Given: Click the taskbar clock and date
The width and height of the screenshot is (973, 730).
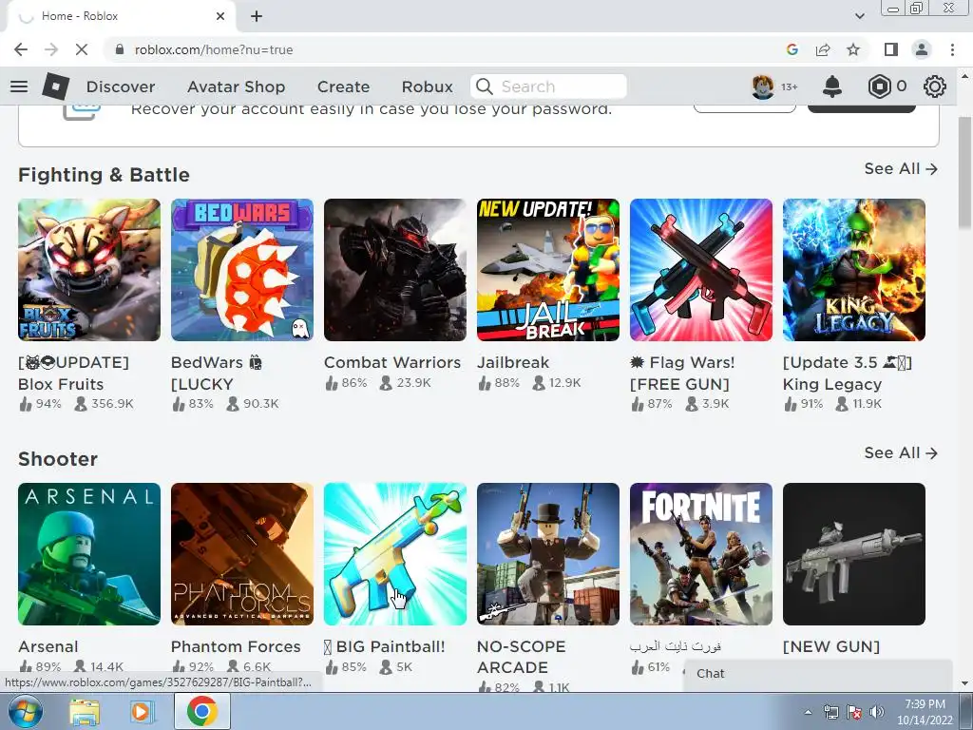Looking at the screenshot, I should tap(925, 712).
